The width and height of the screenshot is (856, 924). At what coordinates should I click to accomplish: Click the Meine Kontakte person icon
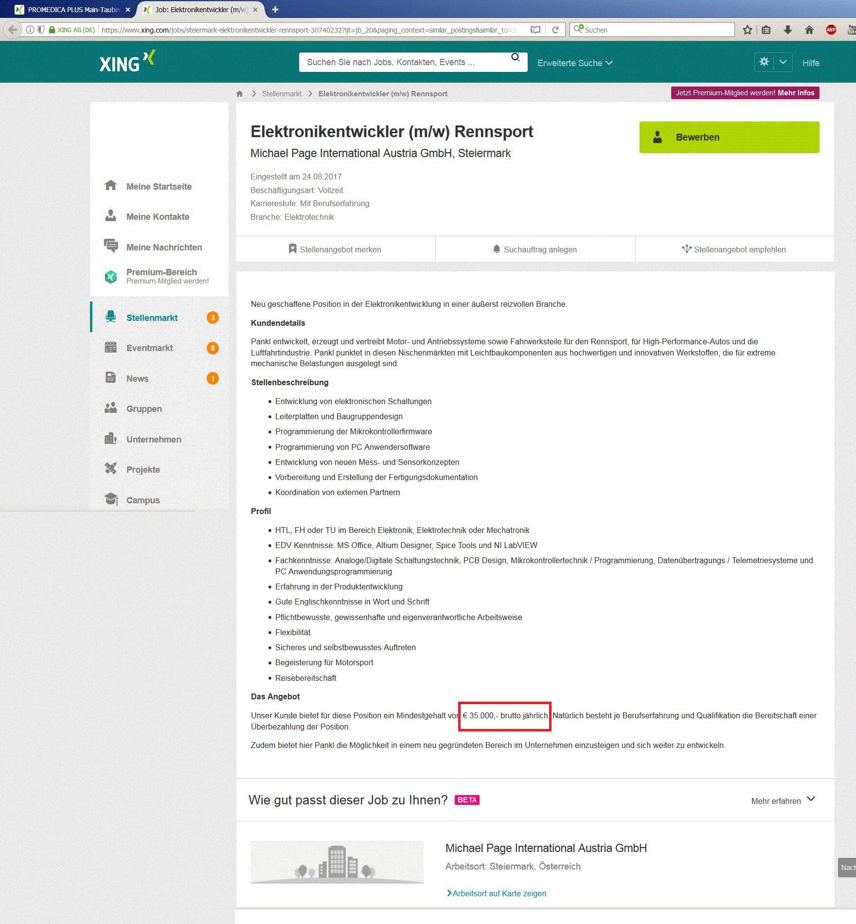point(111,215)
